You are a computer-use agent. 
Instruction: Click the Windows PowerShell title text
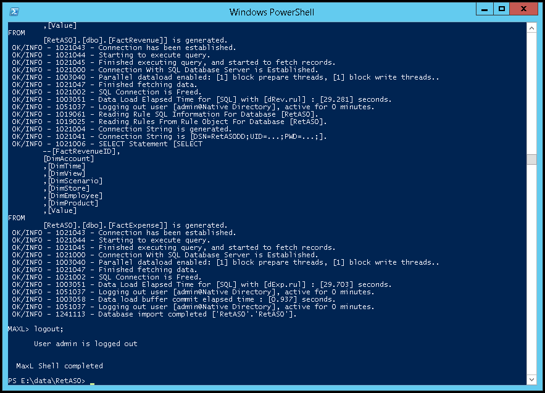(x=272, y=12)
